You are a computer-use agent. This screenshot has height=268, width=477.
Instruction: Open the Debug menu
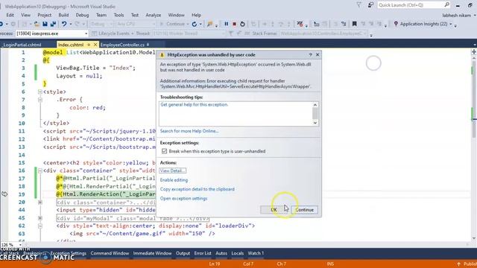coord(82,15)
